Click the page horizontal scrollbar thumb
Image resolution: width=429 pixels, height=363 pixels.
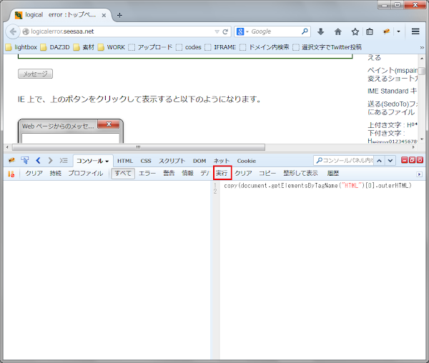(139, 147)
